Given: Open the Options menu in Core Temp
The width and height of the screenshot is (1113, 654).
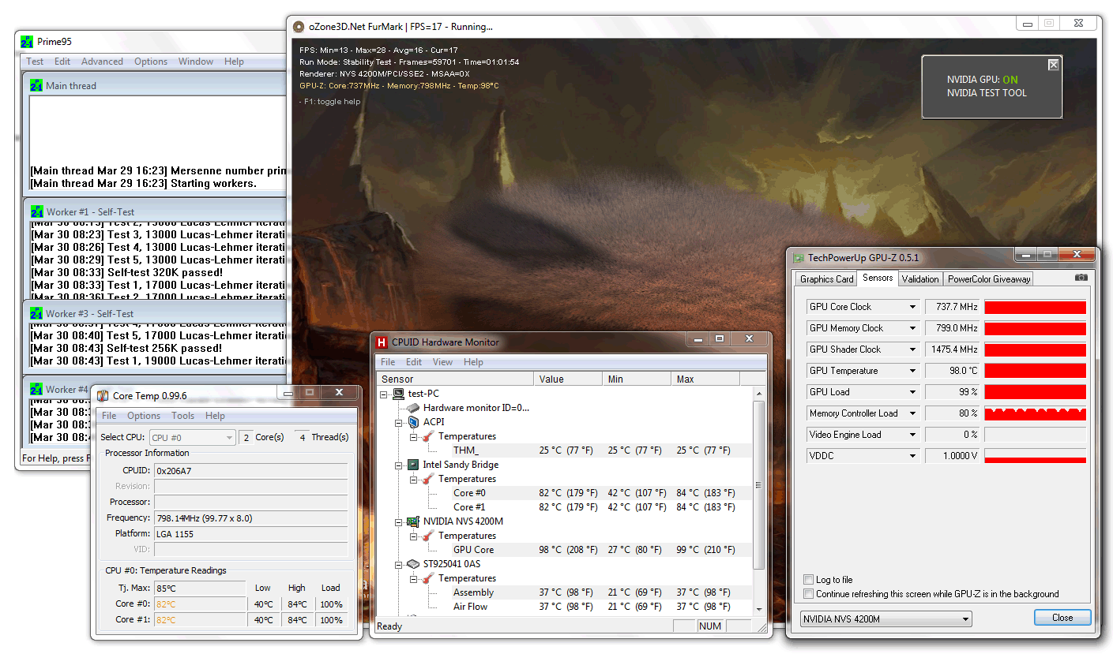Looking at the screenshot, I should [x=144, y=416].
